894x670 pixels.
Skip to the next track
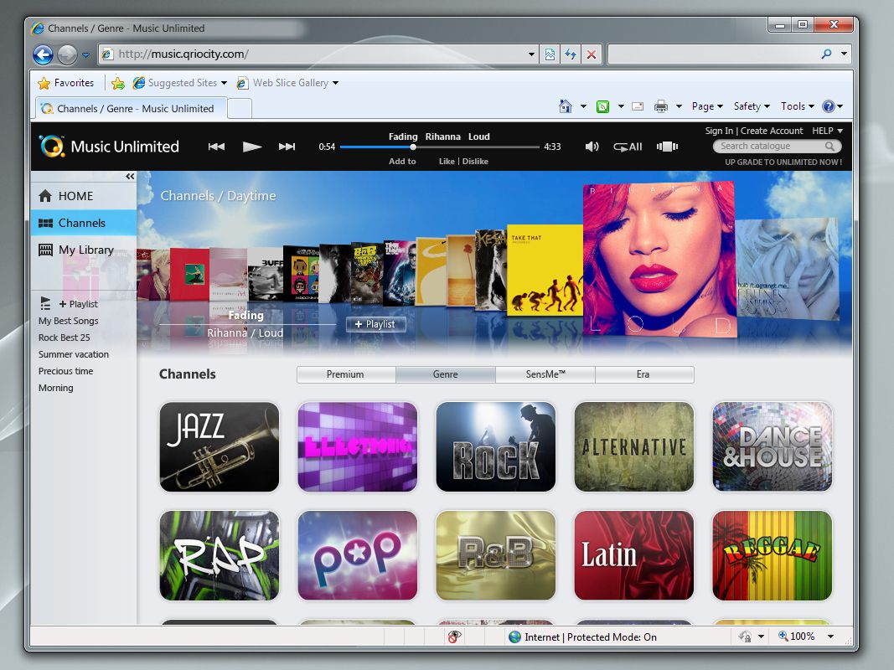click(287, 146)
